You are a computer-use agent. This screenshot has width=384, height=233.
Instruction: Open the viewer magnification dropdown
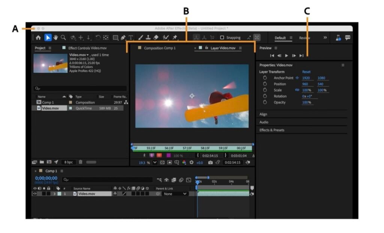click(155, 163)
